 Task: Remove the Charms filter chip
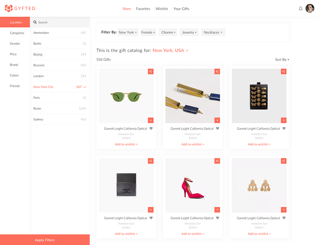tap(174, 32)
